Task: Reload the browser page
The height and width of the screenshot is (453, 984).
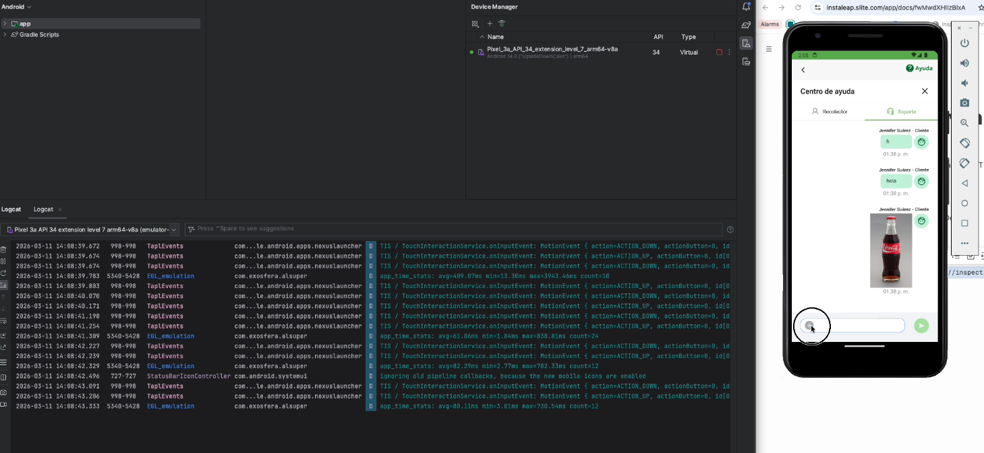Action: pyautogui.click(x=798, y=7)
